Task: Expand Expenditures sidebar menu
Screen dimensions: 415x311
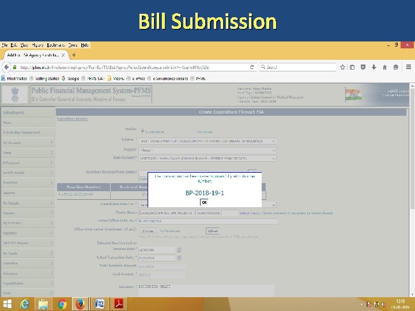Action: point(28,283)
